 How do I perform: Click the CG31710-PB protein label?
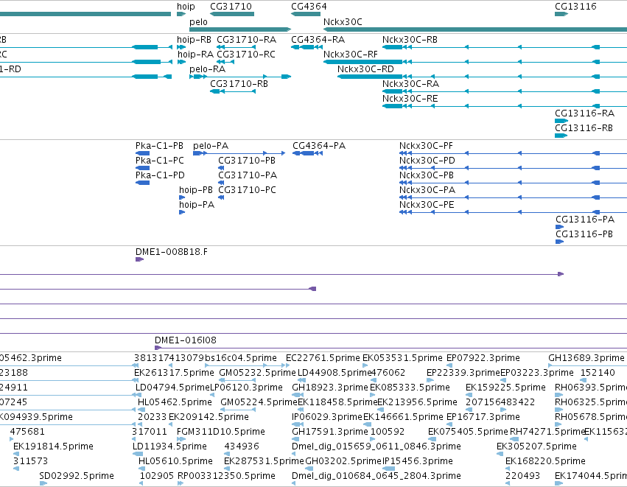[247, 161]
